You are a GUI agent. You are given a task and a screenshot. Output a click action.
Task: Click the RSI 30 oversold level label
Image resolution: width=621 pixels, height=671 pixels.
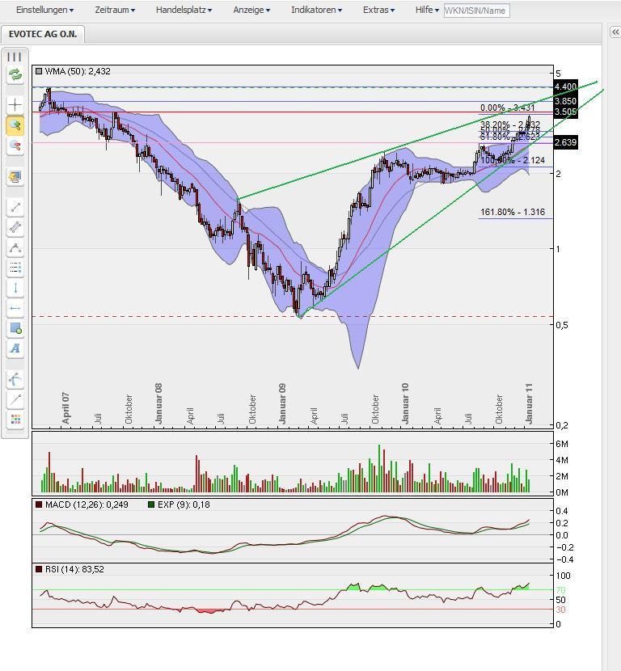[x=560, y=610]
